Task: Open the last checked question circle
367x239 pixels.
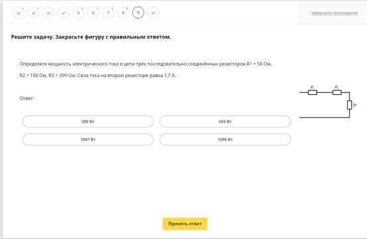Action: tap(153, 13)
